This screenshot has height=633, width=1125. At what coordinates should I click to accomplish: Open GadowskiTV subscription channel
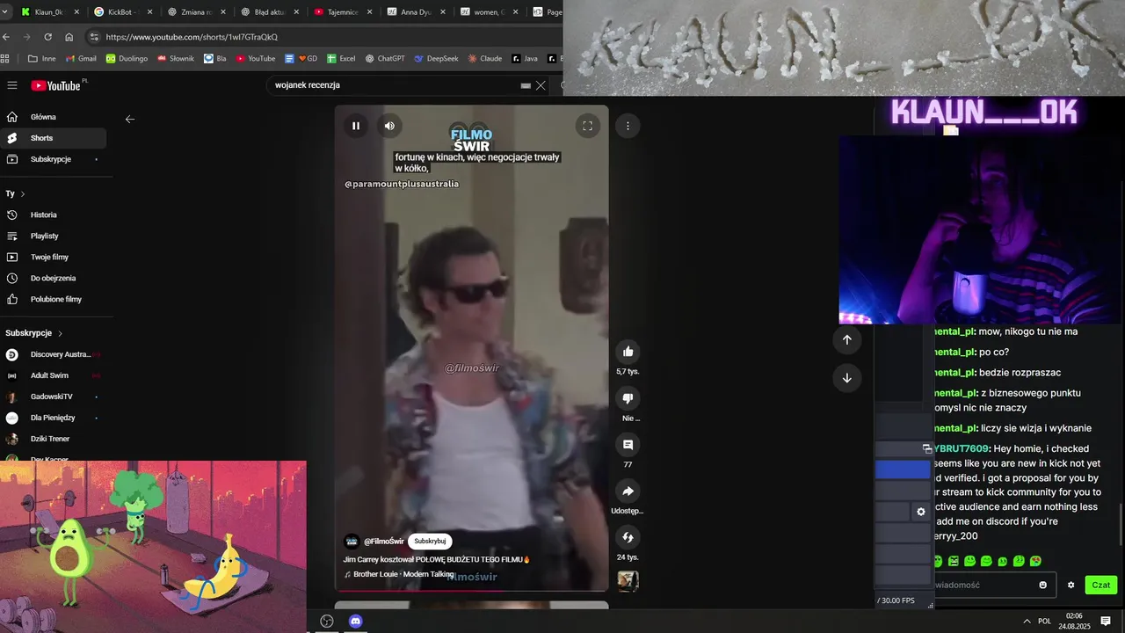pos(54,397)
